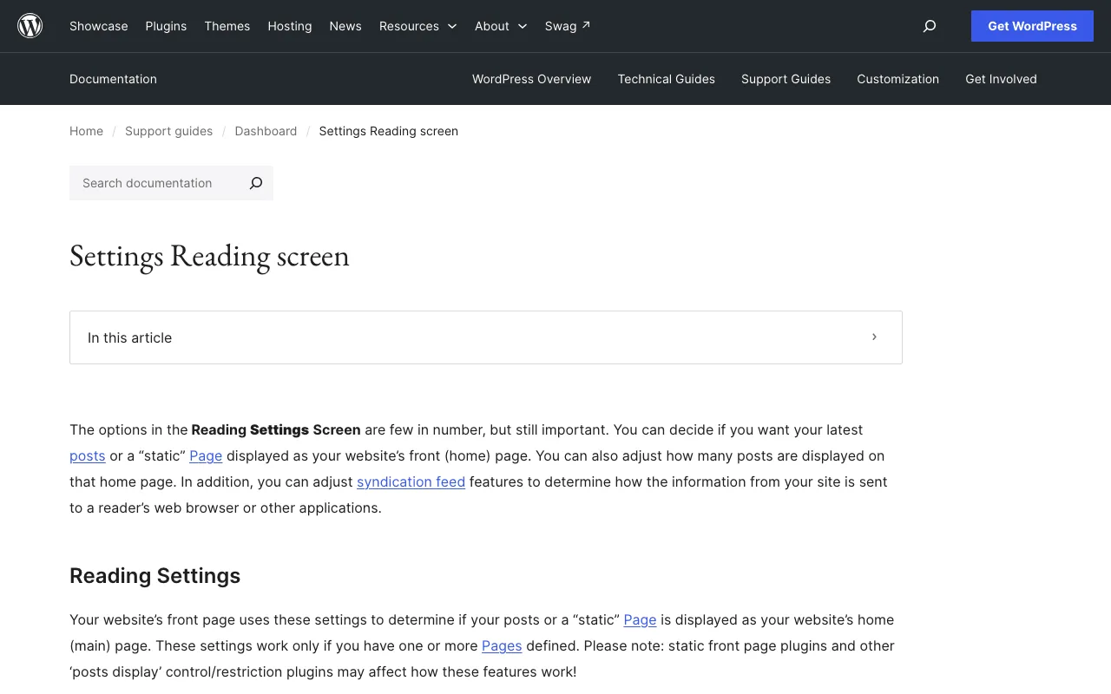Open the Showcase menu item

coord(99,26)
